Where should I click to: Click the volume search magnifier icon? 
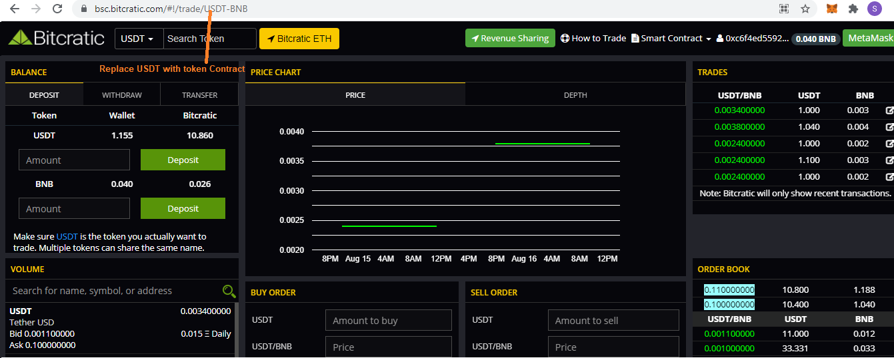229,291
